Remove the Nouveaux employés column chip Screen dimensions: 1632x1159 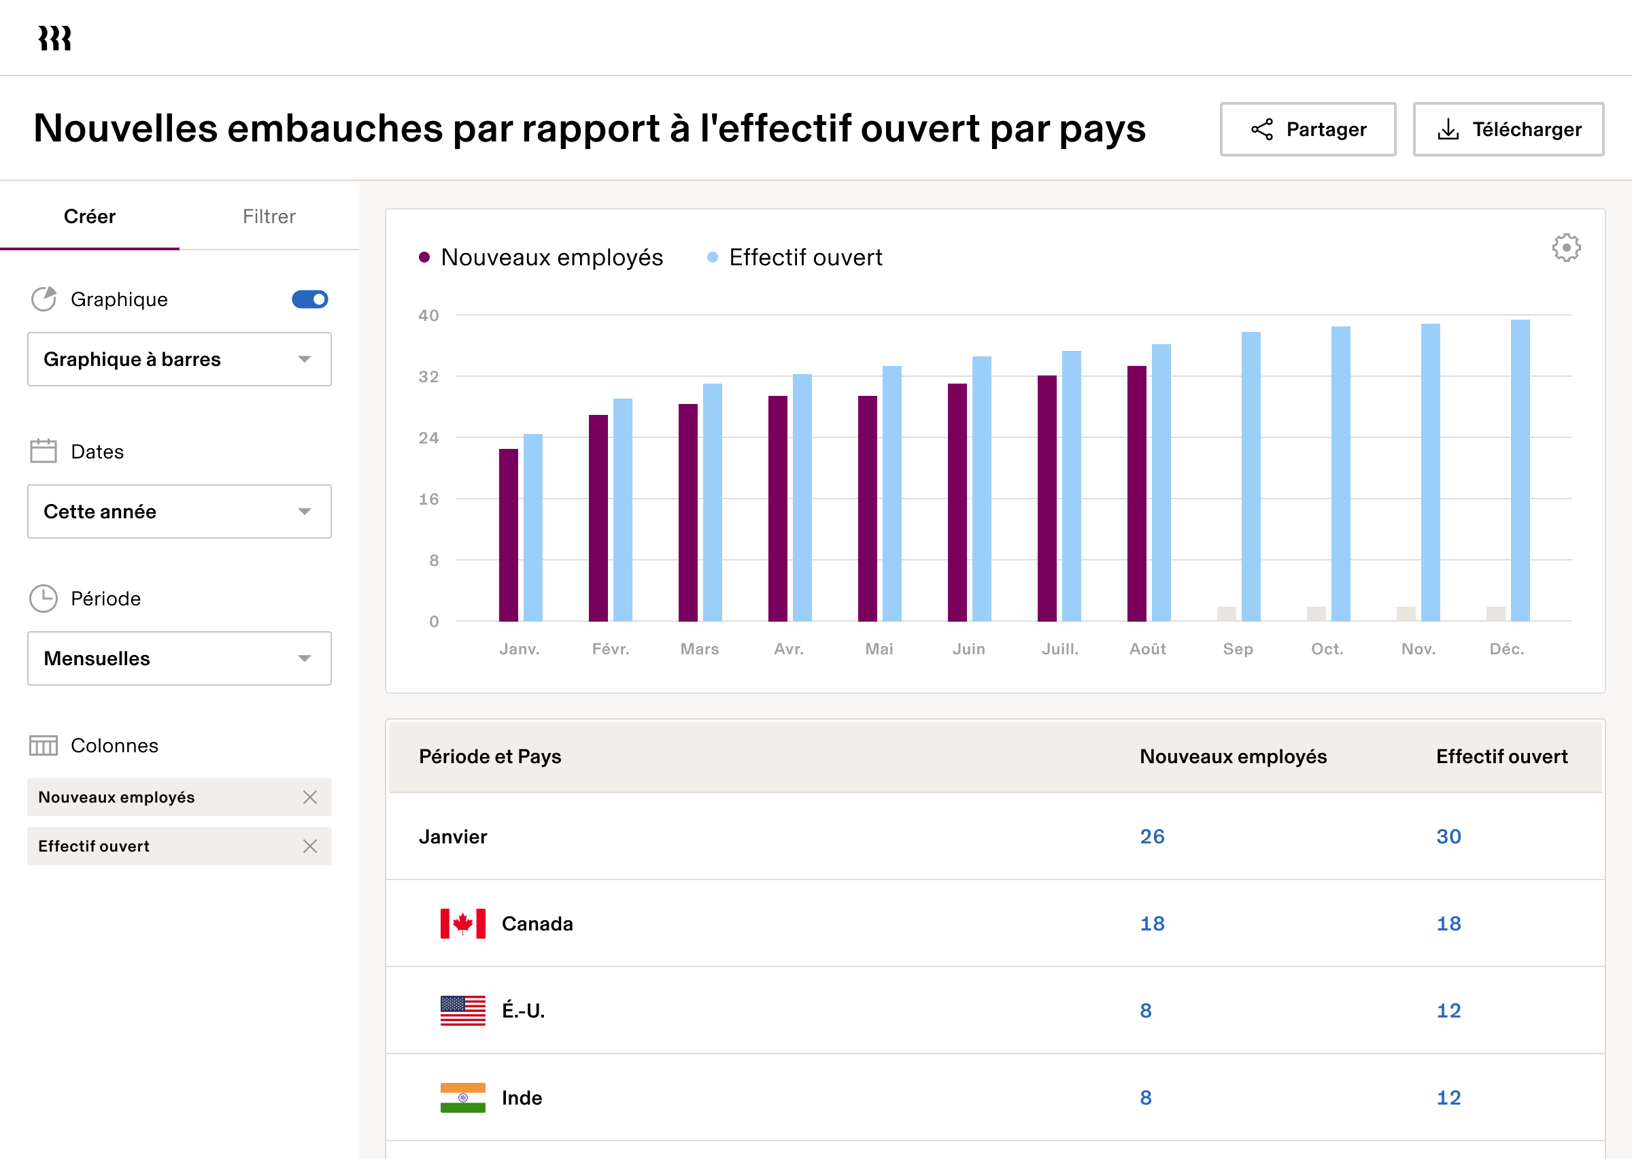[309, 797]
